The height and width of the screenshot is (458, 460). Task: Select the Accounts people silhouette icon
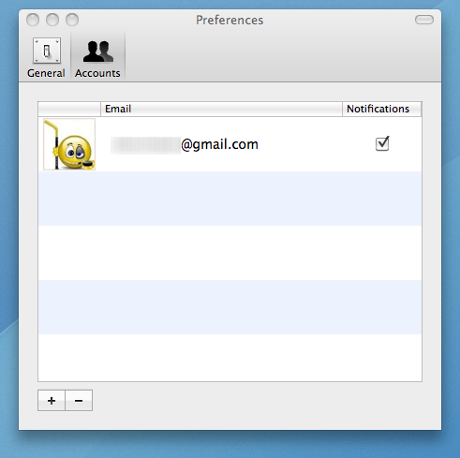(97, 52)
